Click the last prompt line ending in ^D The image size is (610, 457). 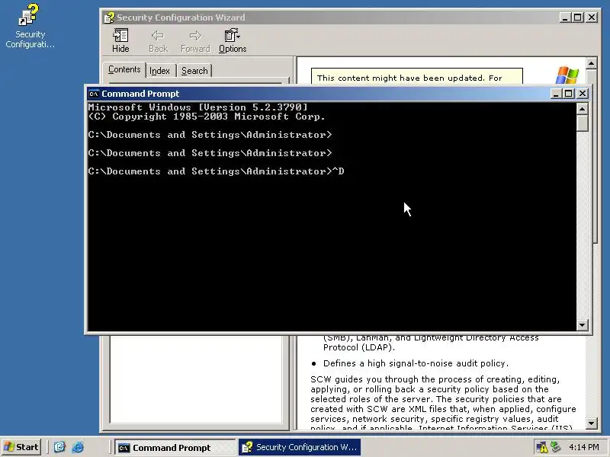click(216, 171)
